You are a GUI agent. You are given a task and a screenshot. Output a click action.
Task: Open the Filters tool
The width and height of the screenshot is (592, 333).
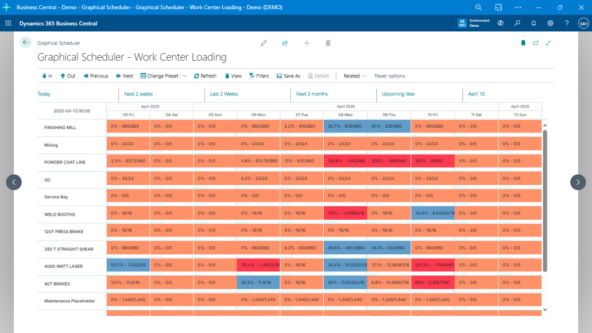click(258, 76)
